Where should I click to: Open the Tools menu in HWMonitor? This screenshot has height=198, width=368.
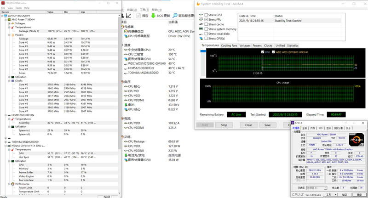tap(18, 8)
